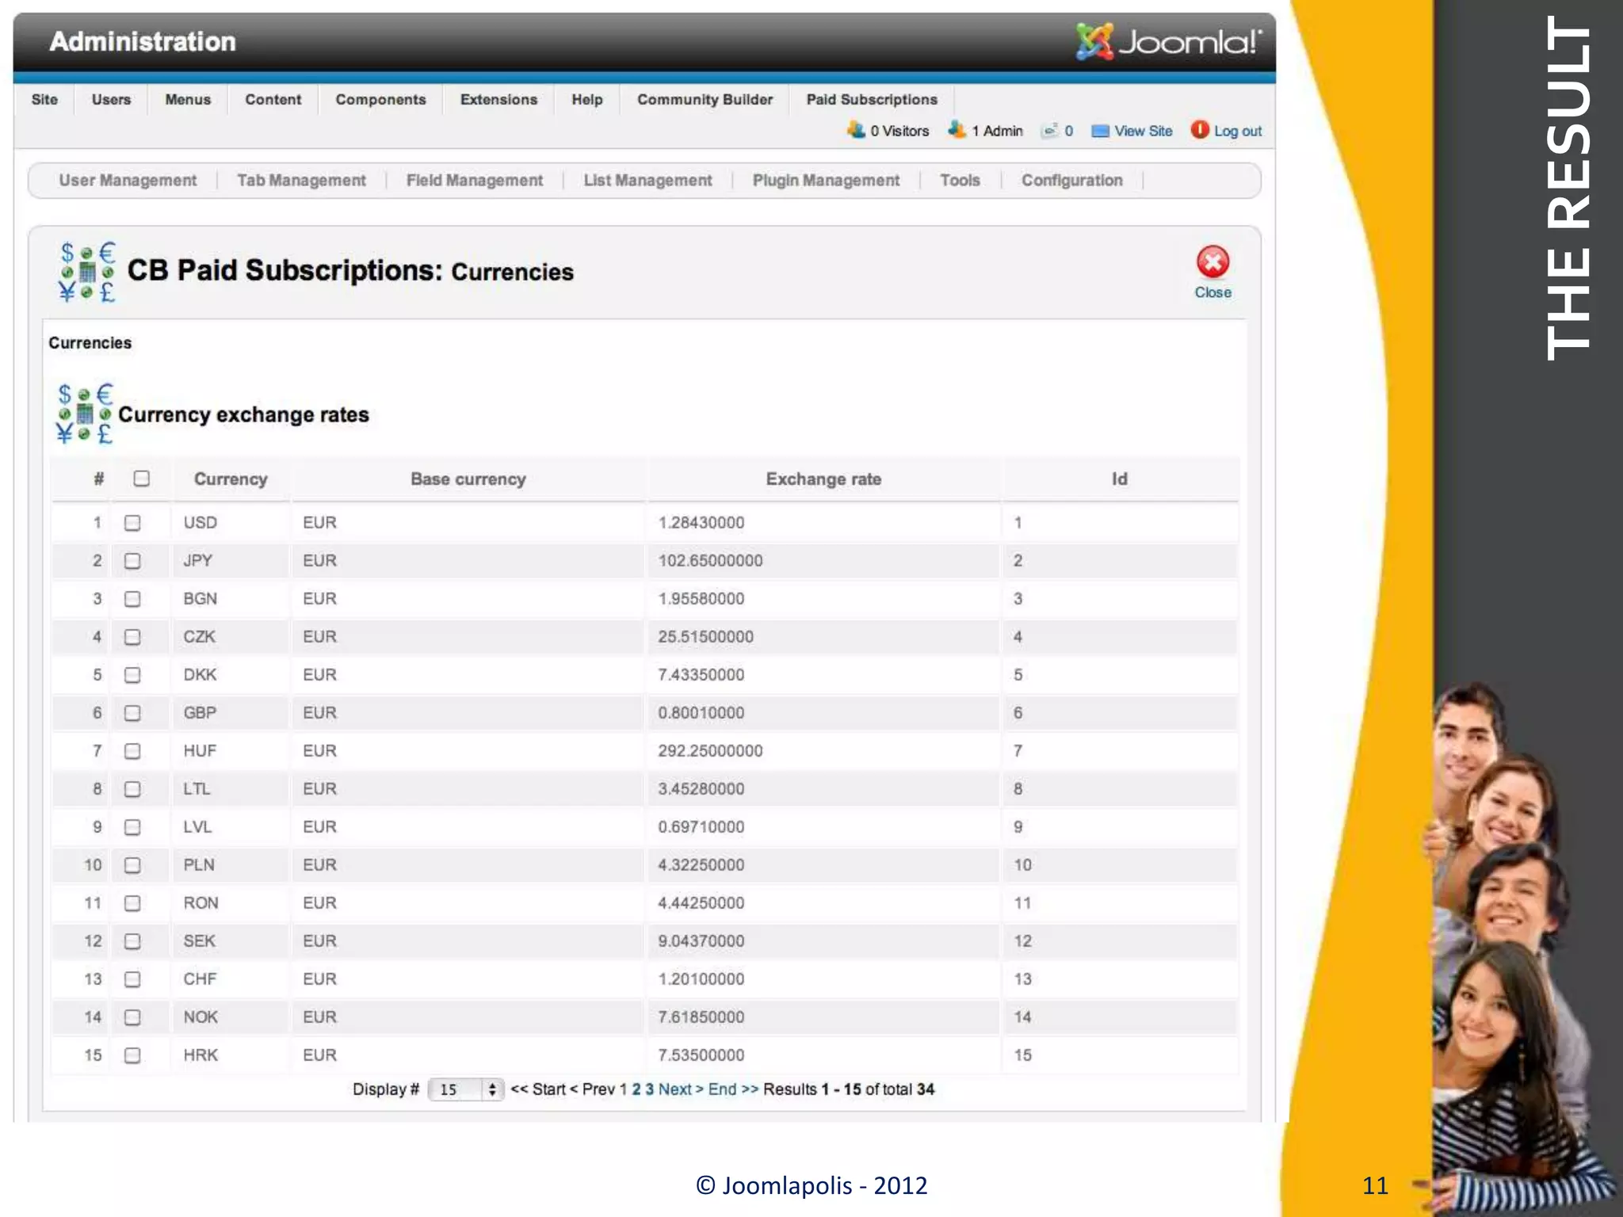Open the Configuration submenu item
This screenshot has height=1217, width=1623.
click(1071, 181)
